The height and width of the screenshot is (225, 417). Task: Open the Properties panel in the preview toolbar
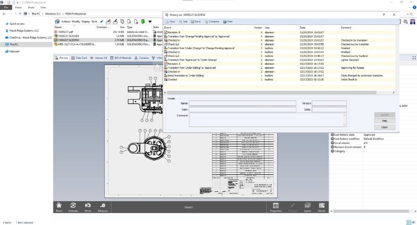276,207
